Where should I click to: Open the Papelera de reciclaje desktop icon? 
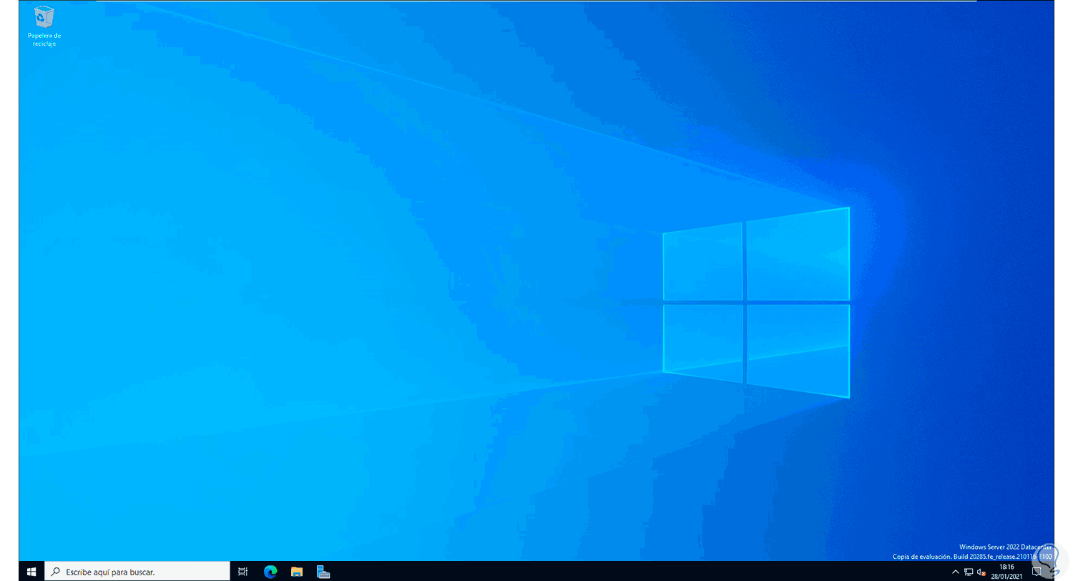(44, 26)
